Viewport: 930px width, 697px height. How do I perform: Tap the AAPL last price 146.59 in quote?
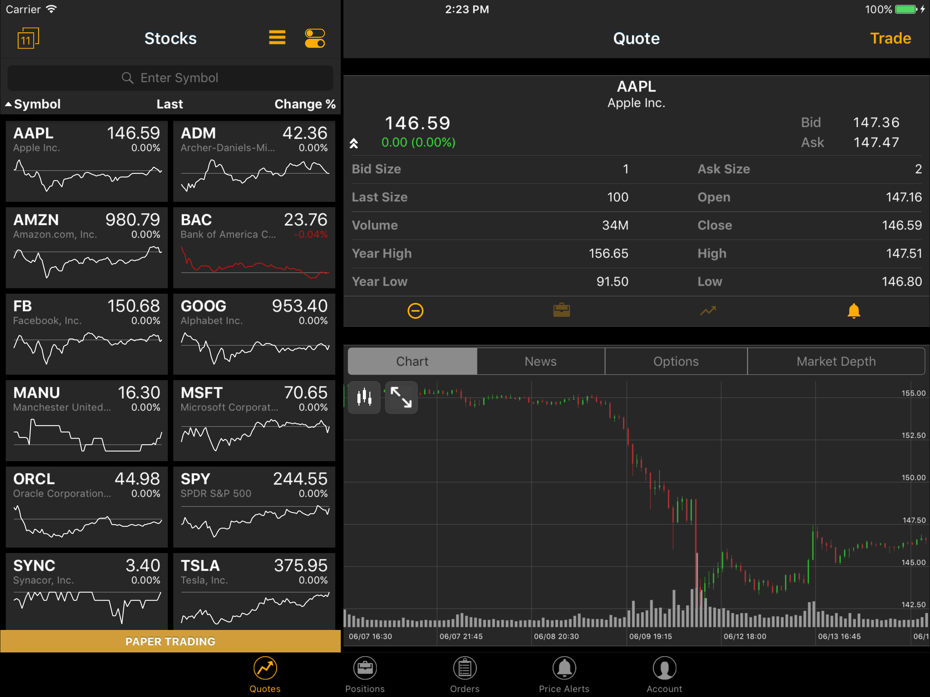[x=417, y=123]
